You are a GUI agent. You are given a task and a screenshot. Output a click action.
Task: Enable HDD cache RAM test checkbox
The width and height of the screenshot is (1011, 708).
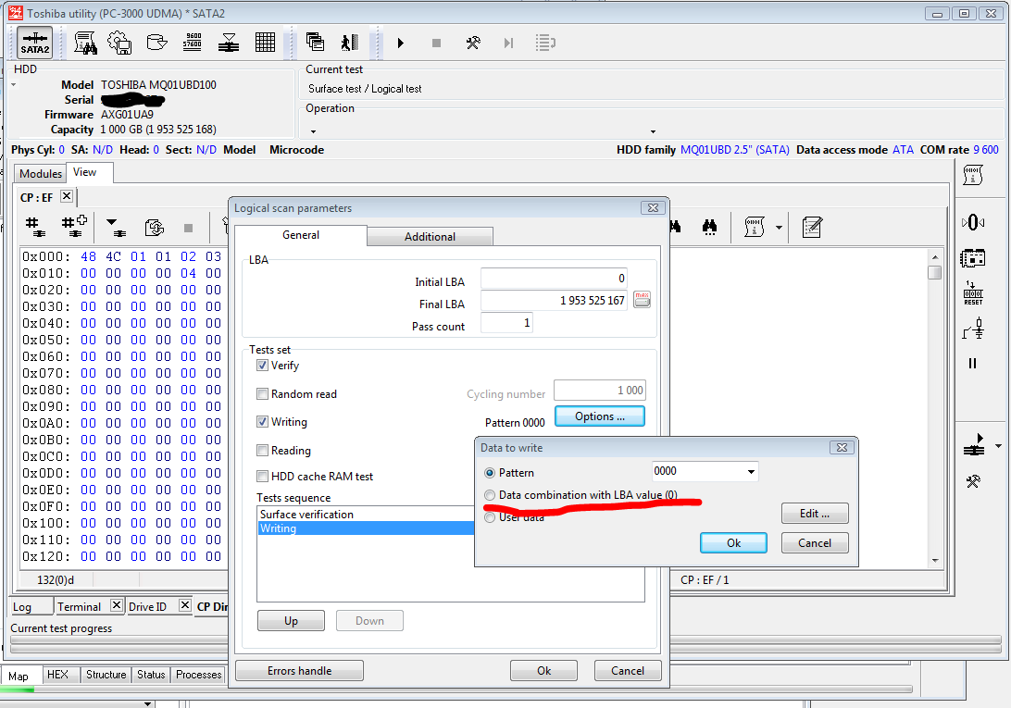pos(262,477)
